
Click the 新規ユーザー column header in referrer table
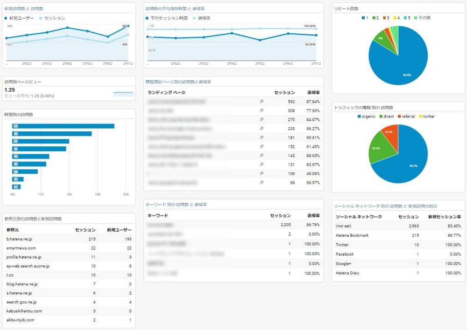[x=119, y=230]
